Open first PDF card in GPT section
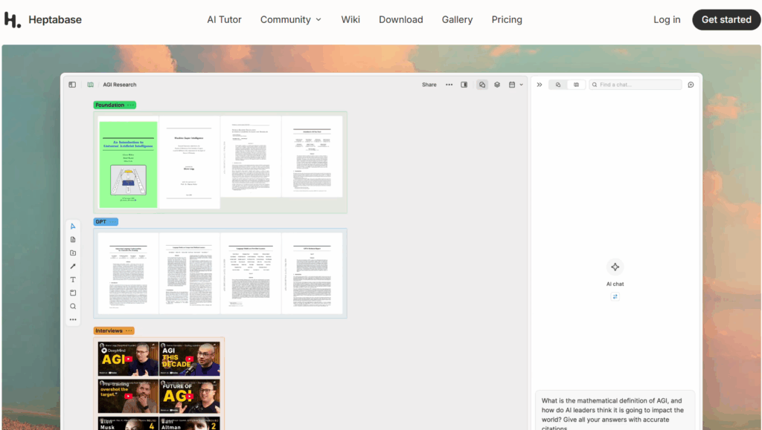762x430 pixels. (x=128, y=274)
